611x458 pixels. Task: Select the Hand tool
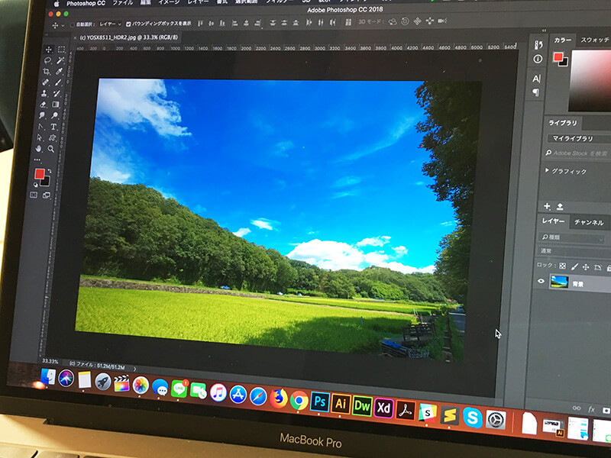pos(39,149)
